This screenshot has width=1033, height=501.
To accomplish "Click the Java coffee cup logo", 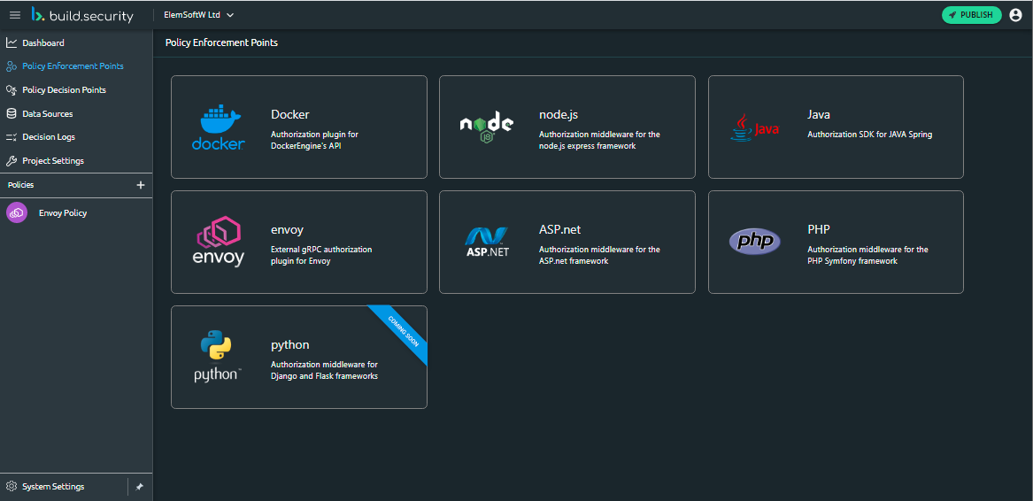I will [x=755, y=127].
